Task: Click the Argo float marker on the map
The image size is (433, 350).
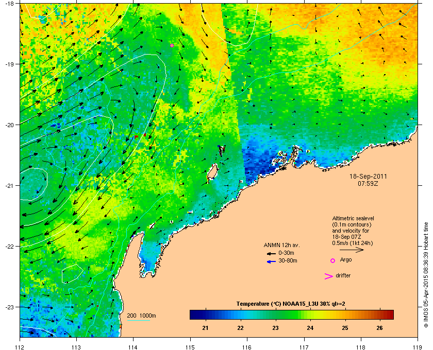Action: click(x=172, y=45)
